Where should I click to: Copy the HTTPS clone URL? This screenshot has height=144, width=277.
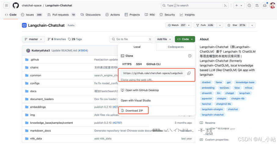pos(189,73)
